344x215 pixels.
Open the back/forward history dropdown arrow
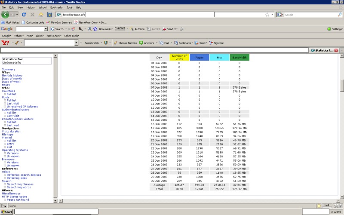17,15
